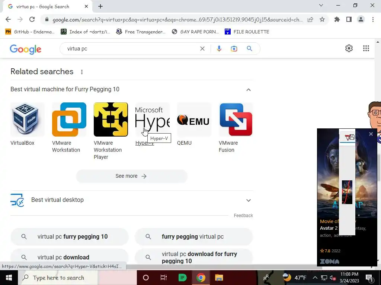Open the FILE ROULETTE bookmark
The height and width of the screenshot is (285, 381).
247,32
